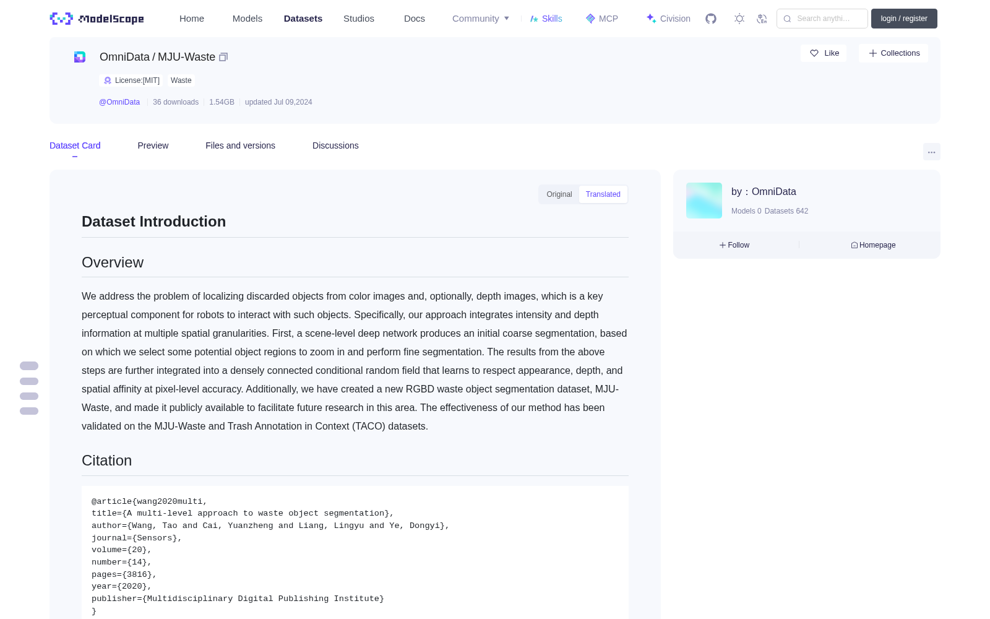Open the Datasets section

coord(303,19)
